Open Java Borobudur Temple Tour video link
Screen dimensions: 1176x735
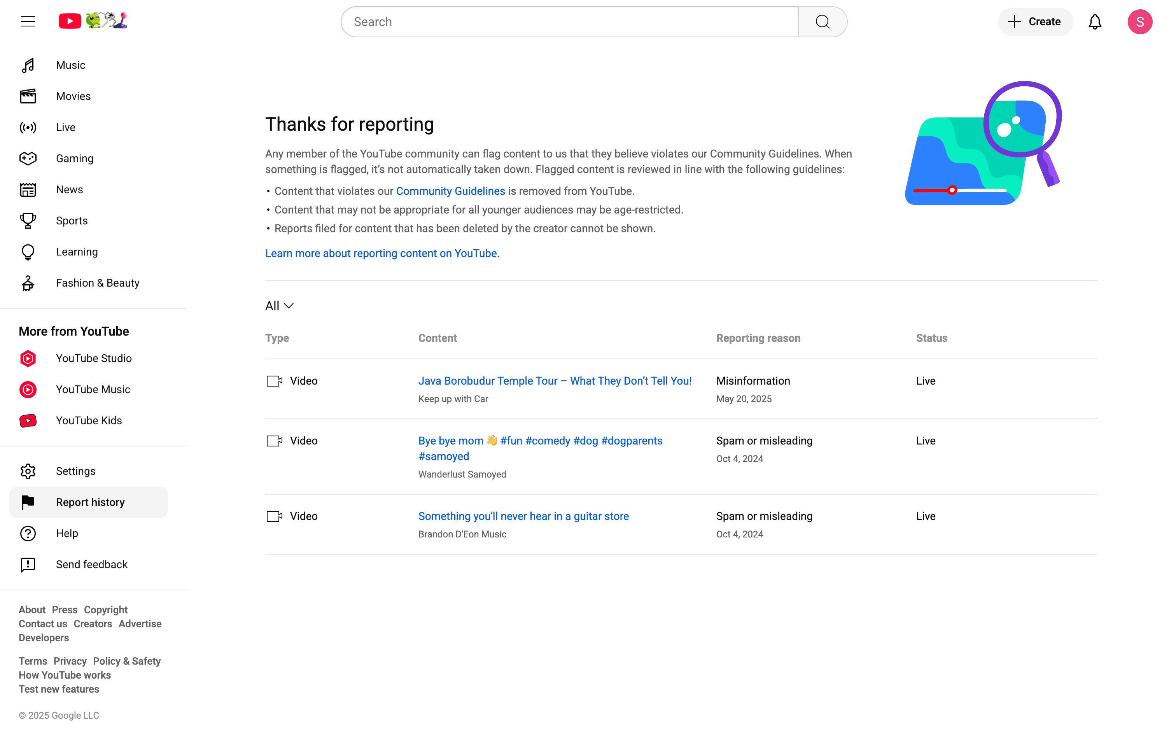pos(555,381)
